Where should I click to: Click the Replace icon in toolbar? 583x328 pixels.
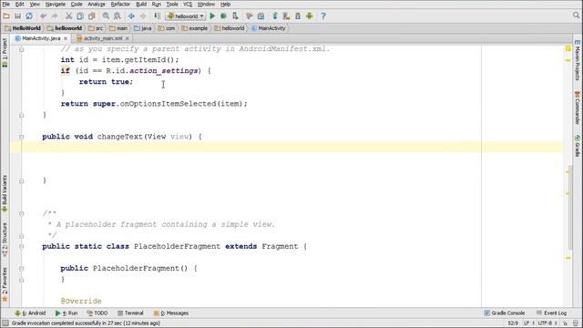(118, 16)
